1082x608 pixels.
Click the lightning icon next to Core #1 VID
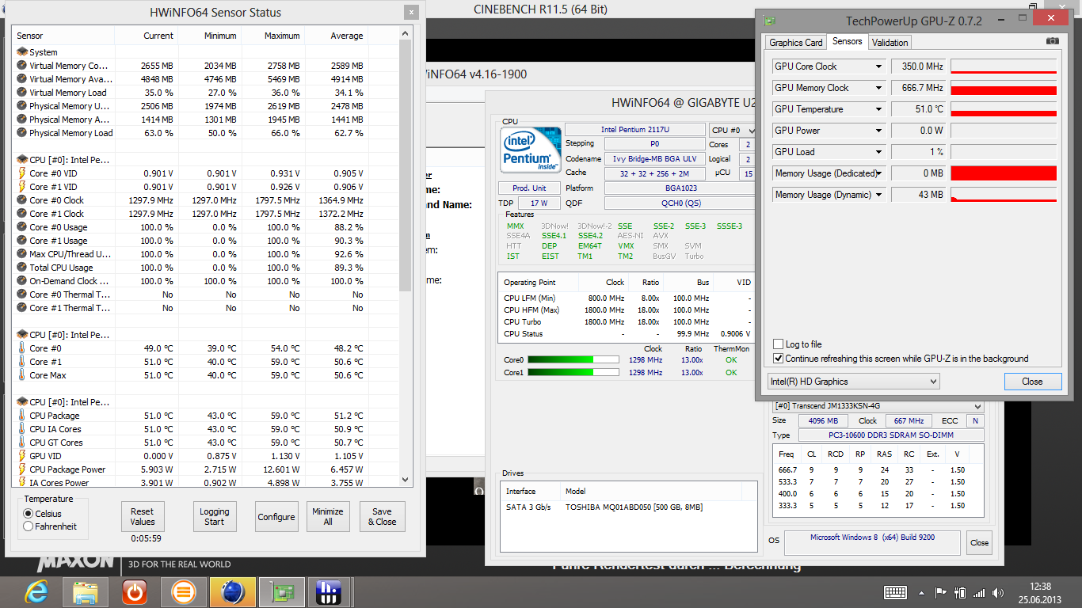pyautogui.click(x=22, y=187)
